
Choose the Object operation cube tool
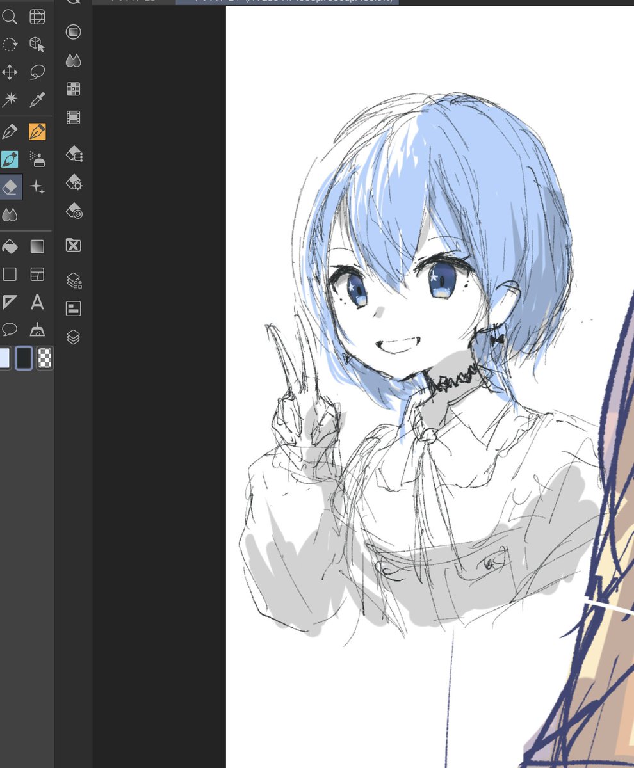37,44
